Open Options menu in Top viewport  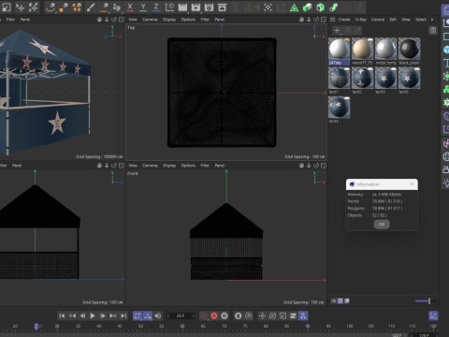click(188, 20)
